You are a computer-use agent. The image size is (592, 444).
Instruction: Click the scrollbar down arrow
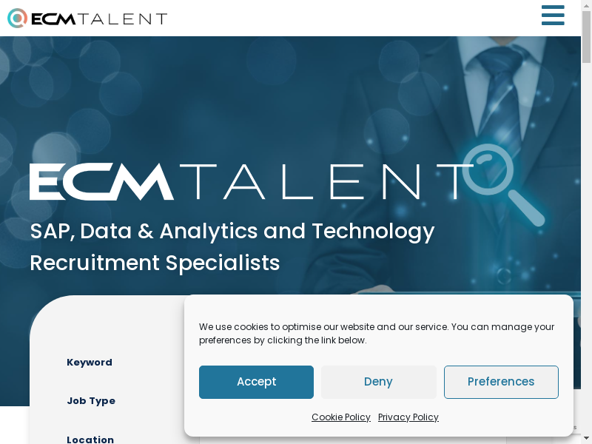point(586,439)
